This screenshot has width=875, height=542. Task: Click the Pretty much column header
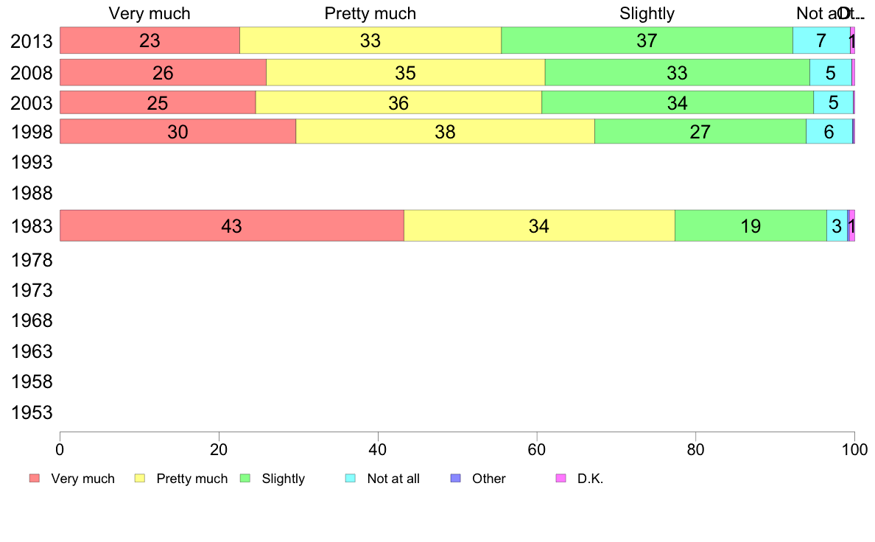(x=370, y=13)
